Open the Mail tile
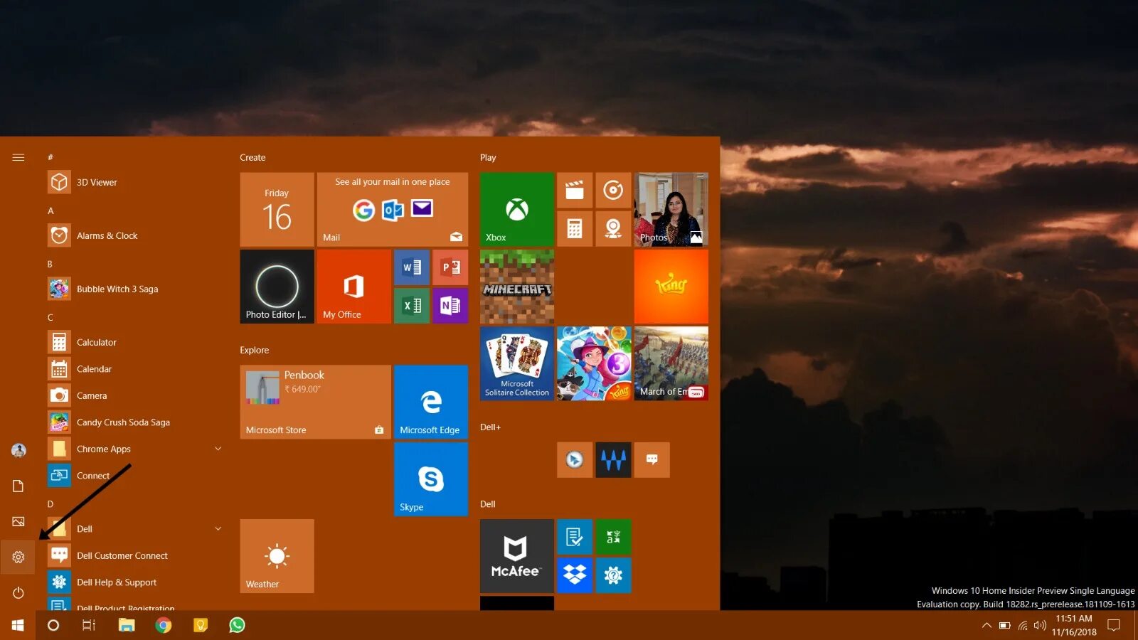1138x640 pixels. pyautogui.click(x=393, y=209)
